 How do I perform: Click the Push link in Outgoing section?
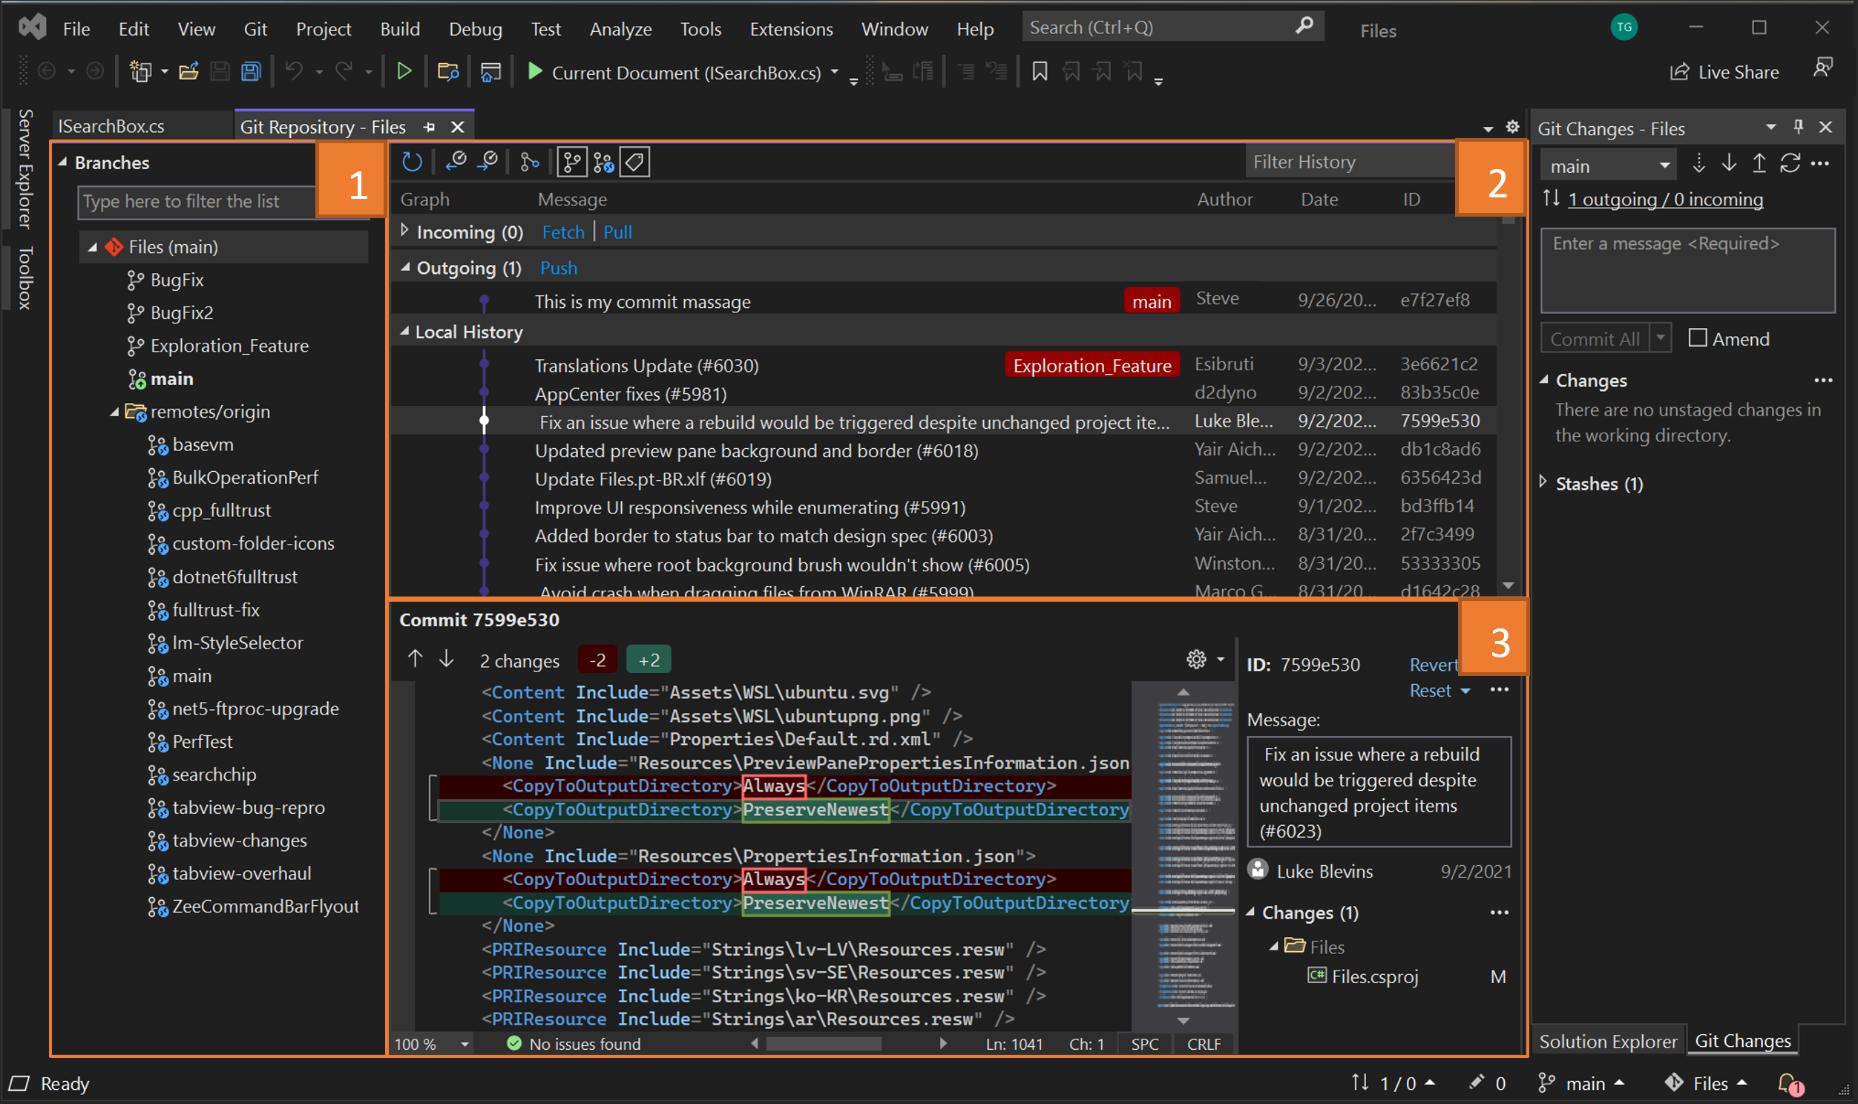coord(558,268)
